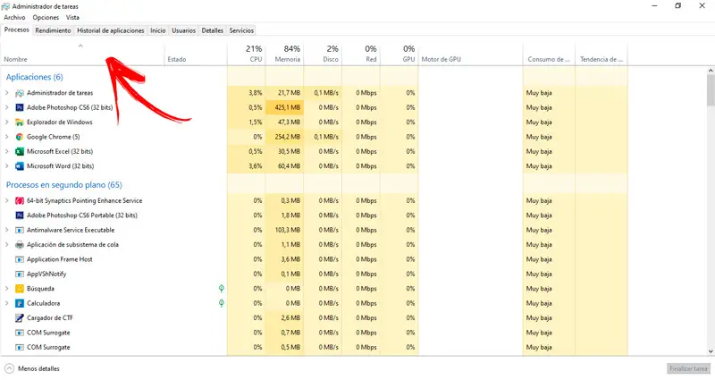Click the Procesos en segundo plano (65) heading
The height and width of the screenshot is (380, 715).
(x=63, y=185)
